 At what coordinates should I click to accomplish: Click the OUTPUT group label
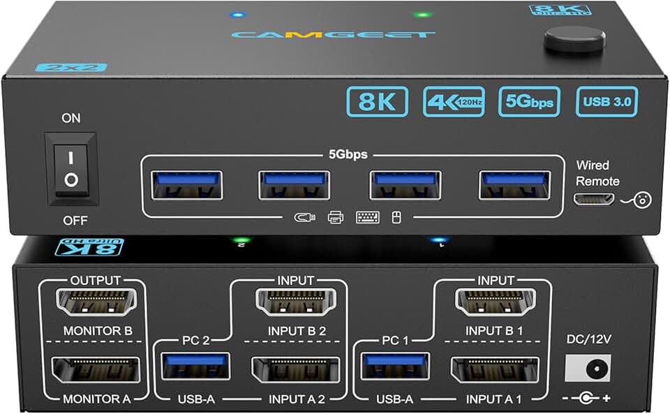(x=96, y=280)
